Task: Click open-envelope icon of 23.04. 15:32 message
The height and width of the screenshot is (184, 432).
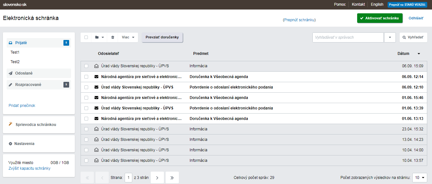Action: click(x=96, y=129)
